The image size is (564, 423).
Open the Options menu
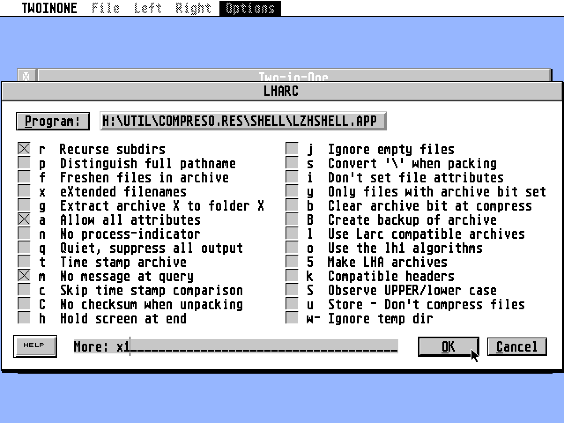point(249,7)
